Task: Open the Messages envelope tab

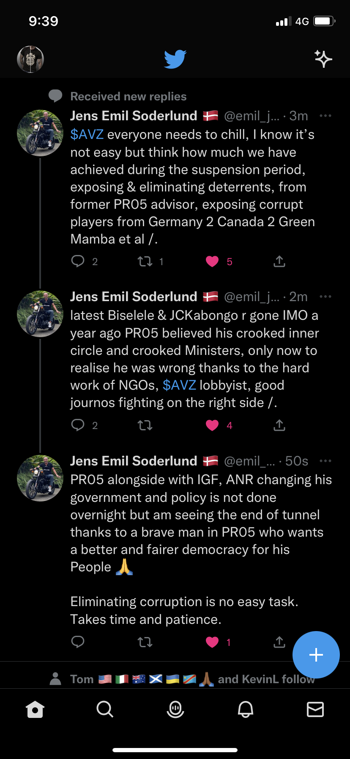Action: (x=315, y=709)
